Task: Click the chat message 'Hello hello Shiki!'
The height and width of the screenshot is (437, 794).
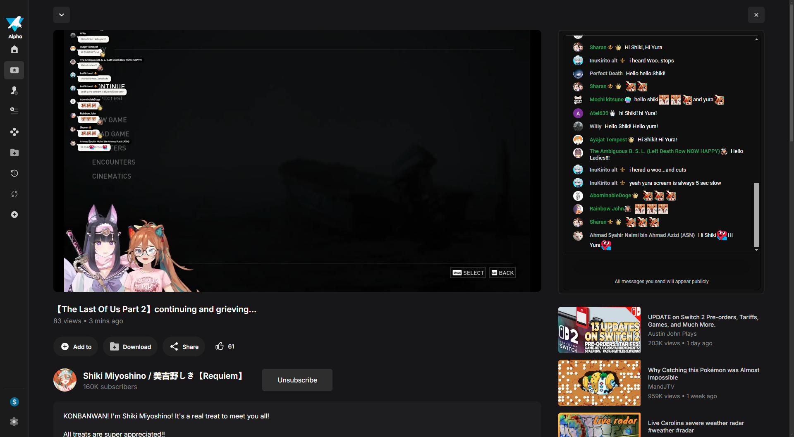Action: pyautogui.click(x=646, y=74)
